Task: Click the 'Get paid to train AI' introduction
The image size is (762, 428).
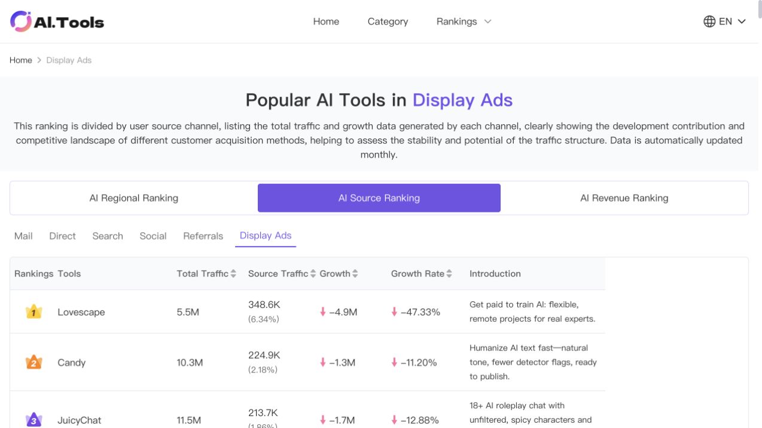Action: (x=532, y=312)
